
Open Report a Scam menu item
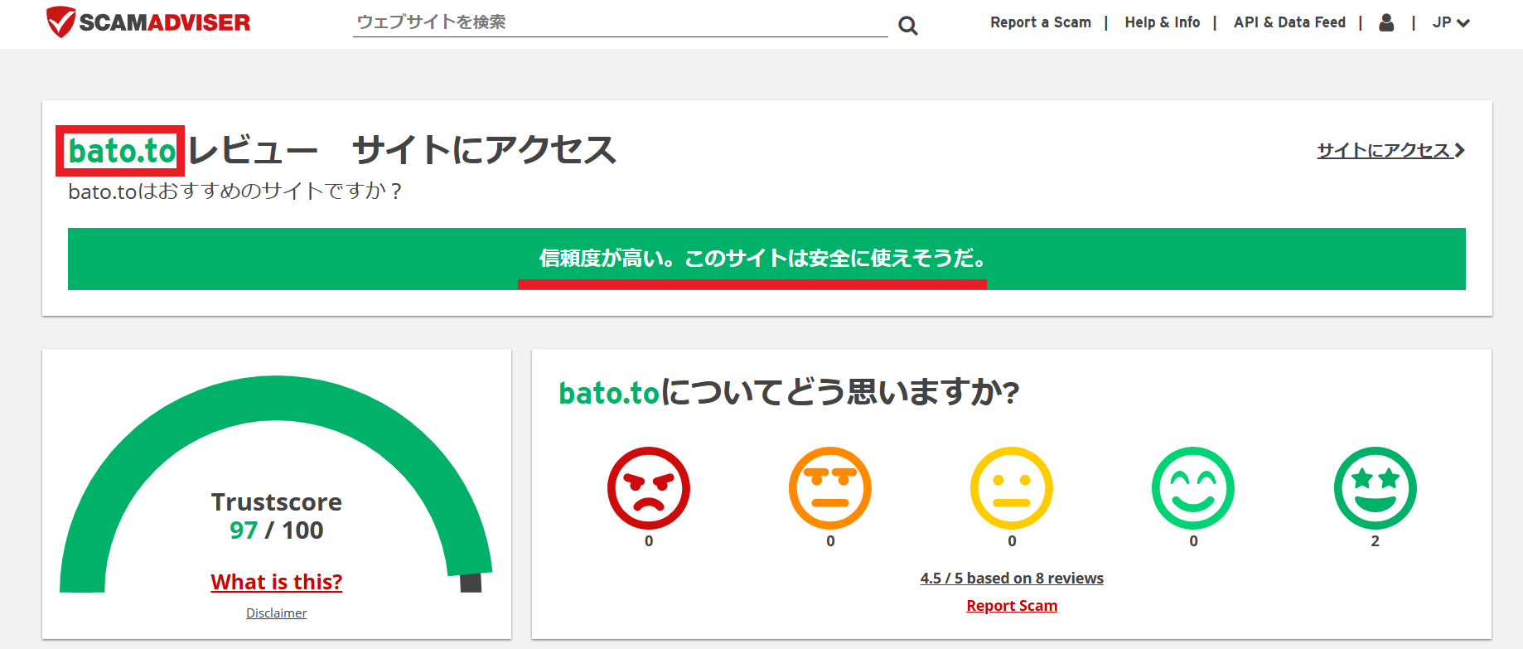pyautogui.click(x=1041, y=22)
